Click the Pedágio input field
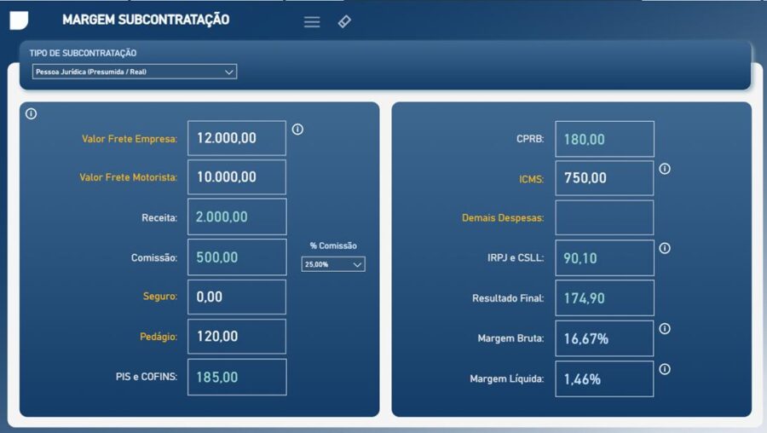 [x=237, y=337]
